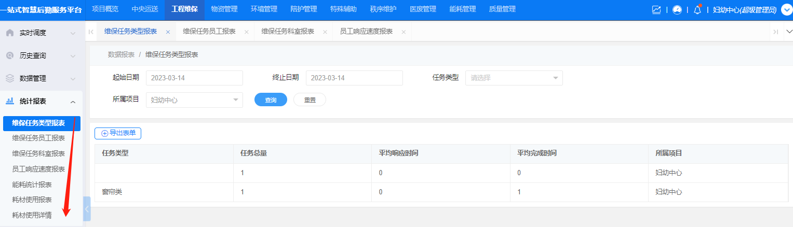
Task: Close the 维保任务科室报表 tab
Action: point(325,32)
